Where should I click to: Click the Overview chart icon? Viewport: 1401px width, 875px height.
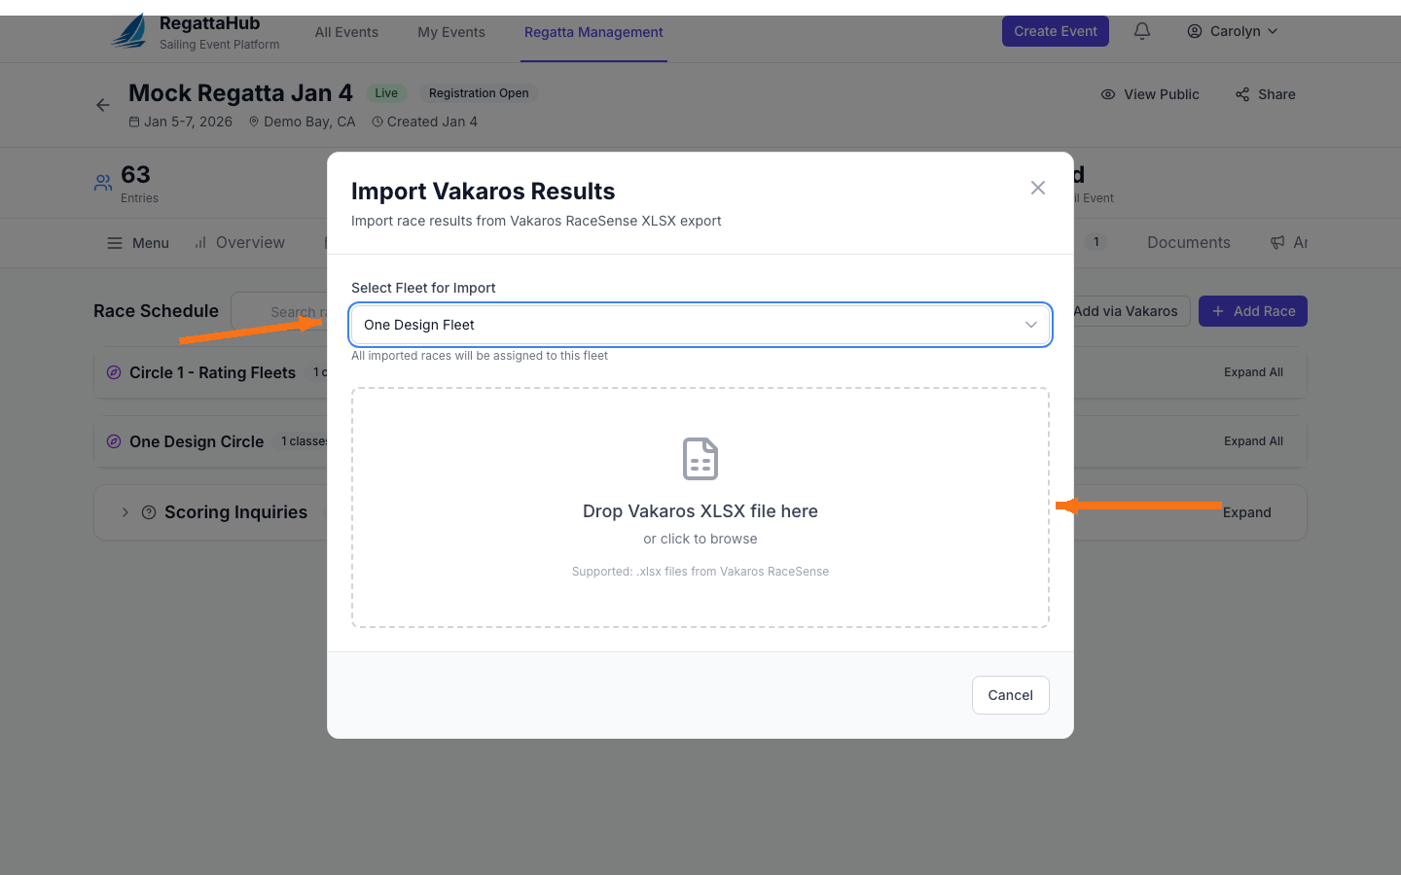click(x=200, y=243)
